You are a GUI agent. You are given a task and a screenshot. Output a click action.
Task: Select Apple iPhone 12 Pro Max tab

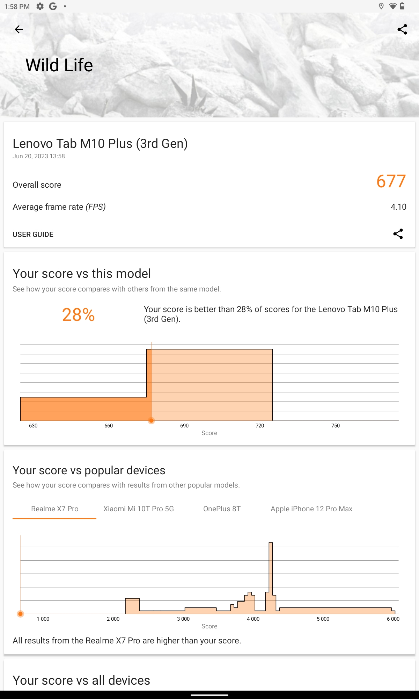[311, 509]
